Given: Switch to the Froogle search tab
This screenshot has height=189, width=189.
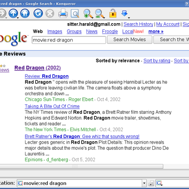Looking at the screenshot, I should [x=110, y=32].
